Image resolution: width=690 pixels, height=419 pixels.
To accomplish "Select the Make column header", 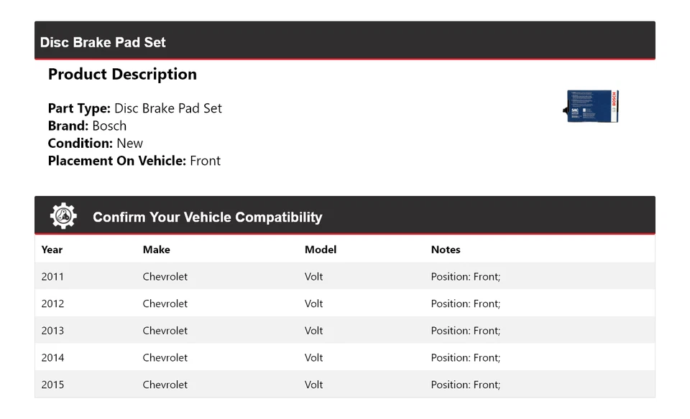I will (156, 250).
